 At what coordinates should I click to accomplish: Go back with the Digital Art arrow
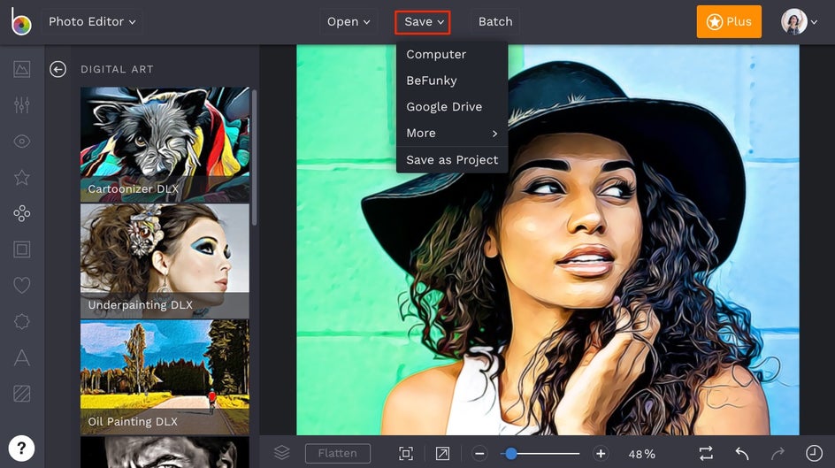(x=58, y=69)
